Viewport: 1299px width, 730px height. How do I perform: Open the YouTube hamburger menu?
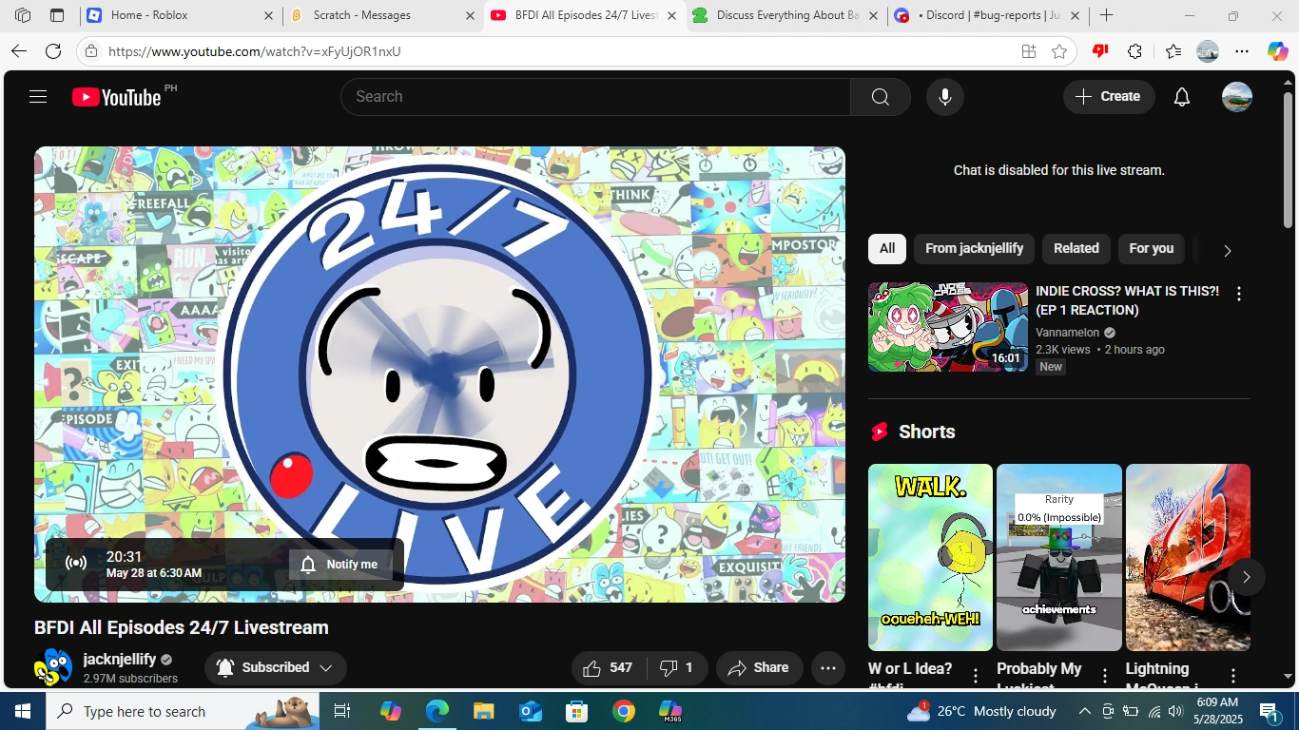click(37, 96)
